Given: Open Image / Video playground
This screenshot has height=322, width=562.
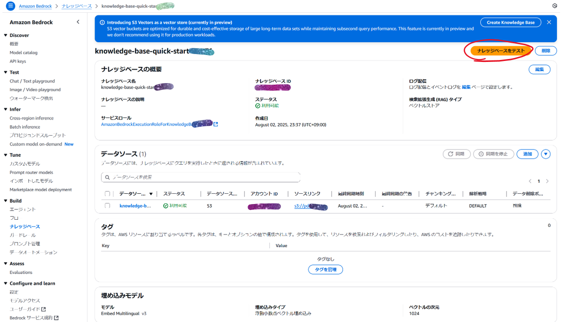Looking at the screenshot, I should tap(35, 90).
